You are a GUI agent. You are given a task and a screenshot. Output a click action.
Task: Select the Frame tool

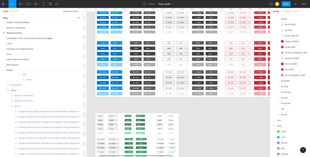click(20, 4)
